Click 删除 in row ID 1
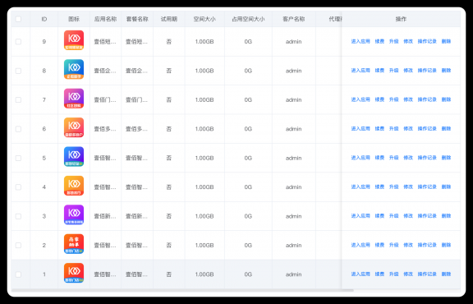 (x=446, y=274)
